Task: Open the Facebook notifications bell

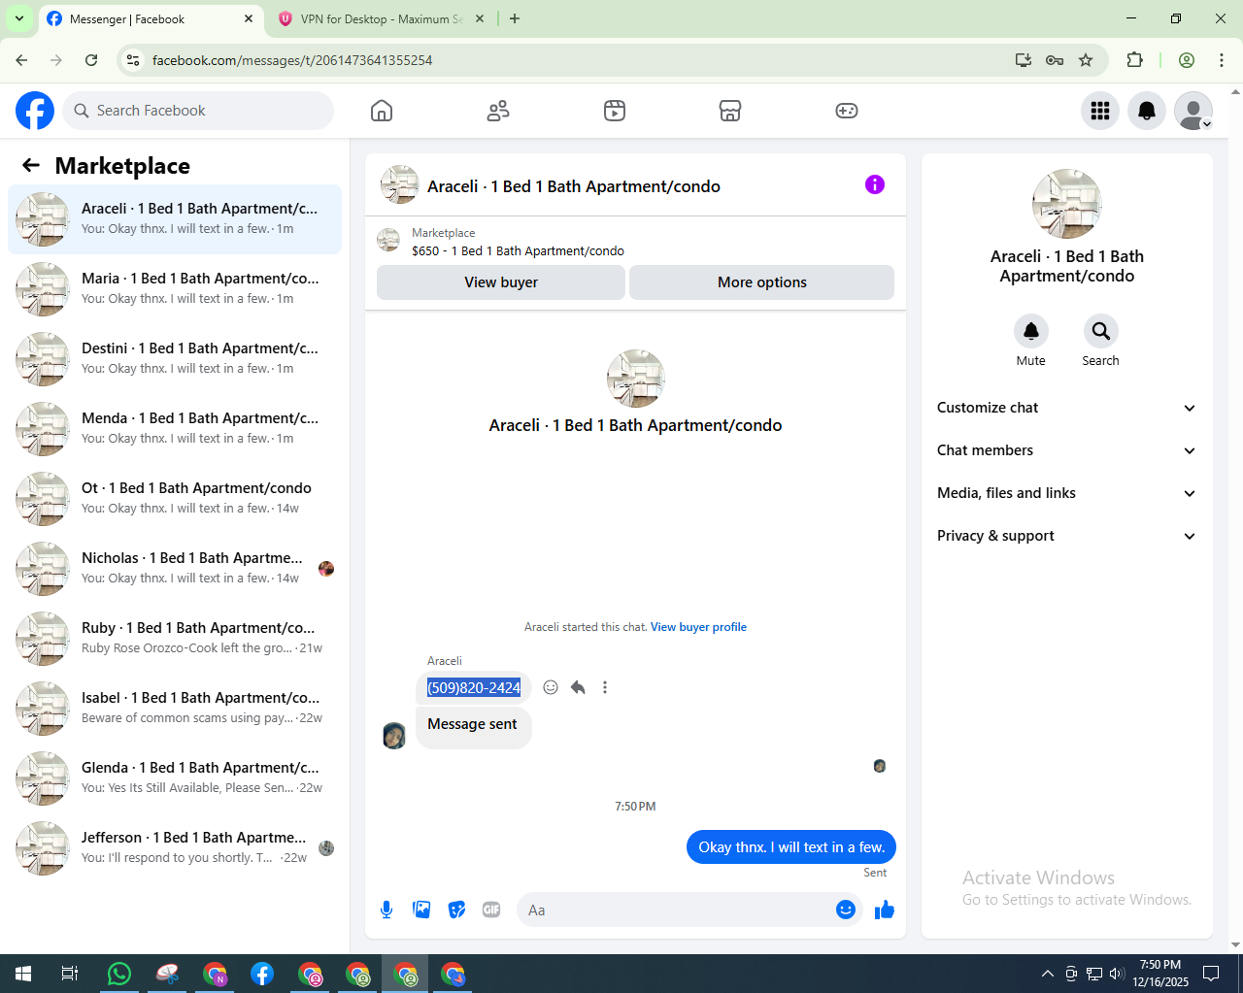Action: tap(1147, 111)
